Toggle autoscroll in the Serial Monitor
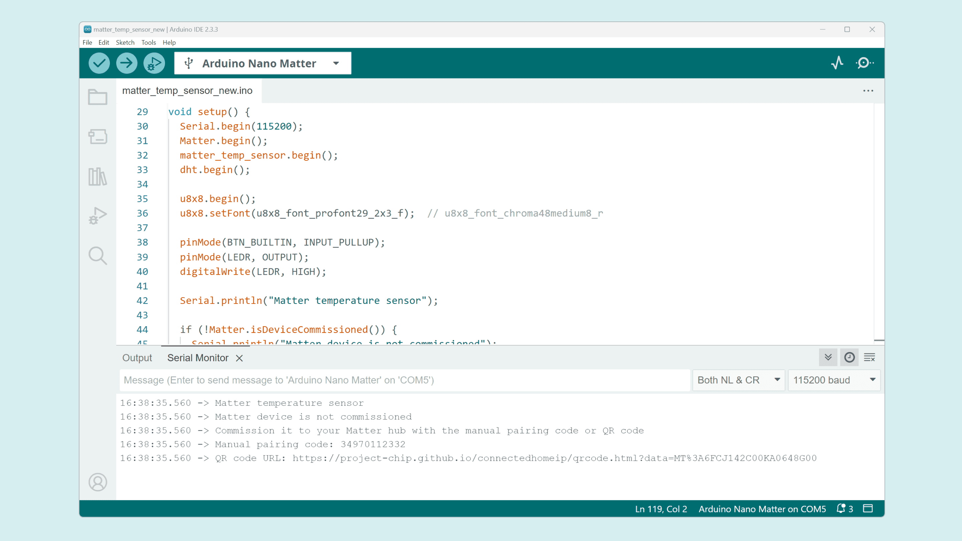Image resolution: width=962 pixels, height=541 pixels. 828,357
